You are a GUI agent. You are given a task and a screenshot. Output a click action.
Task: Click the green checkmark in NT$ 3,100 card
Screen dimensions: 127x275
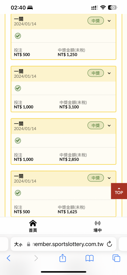click(x=18, y=88)
